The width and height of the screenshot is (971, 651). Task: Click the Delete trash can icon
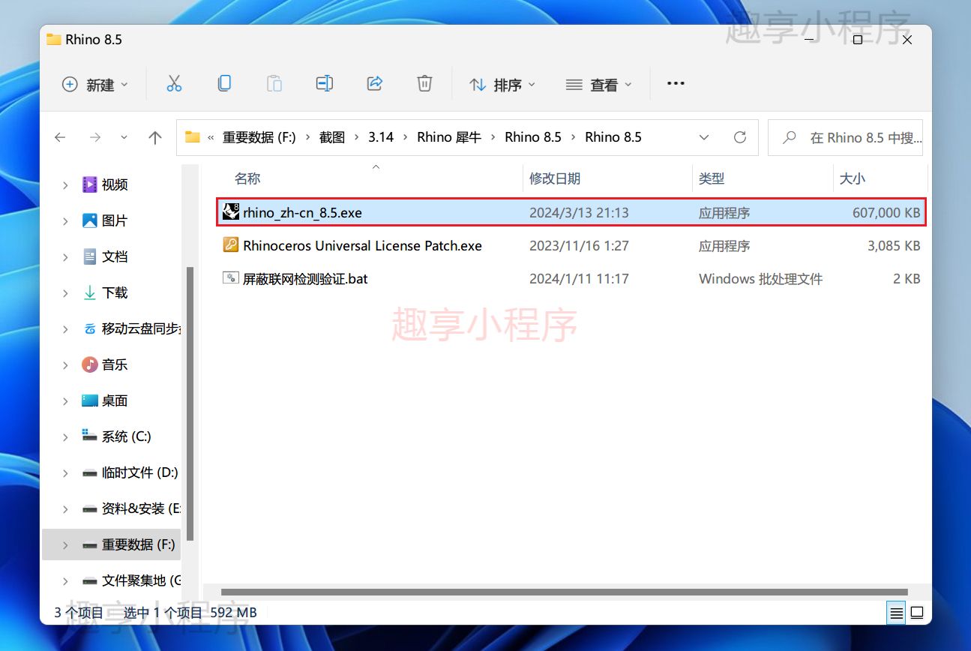point(424,84)
